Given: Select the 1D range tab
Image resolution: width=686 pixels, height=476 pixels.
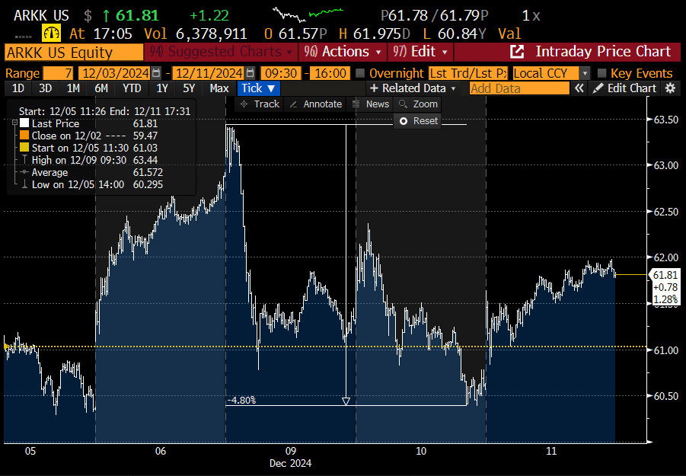Looking at the screenshot, I should (x=18, y=88).
